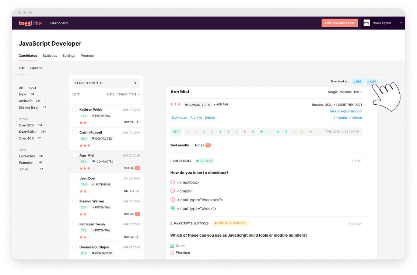Download candidate list as CSV

click(371, 81)
